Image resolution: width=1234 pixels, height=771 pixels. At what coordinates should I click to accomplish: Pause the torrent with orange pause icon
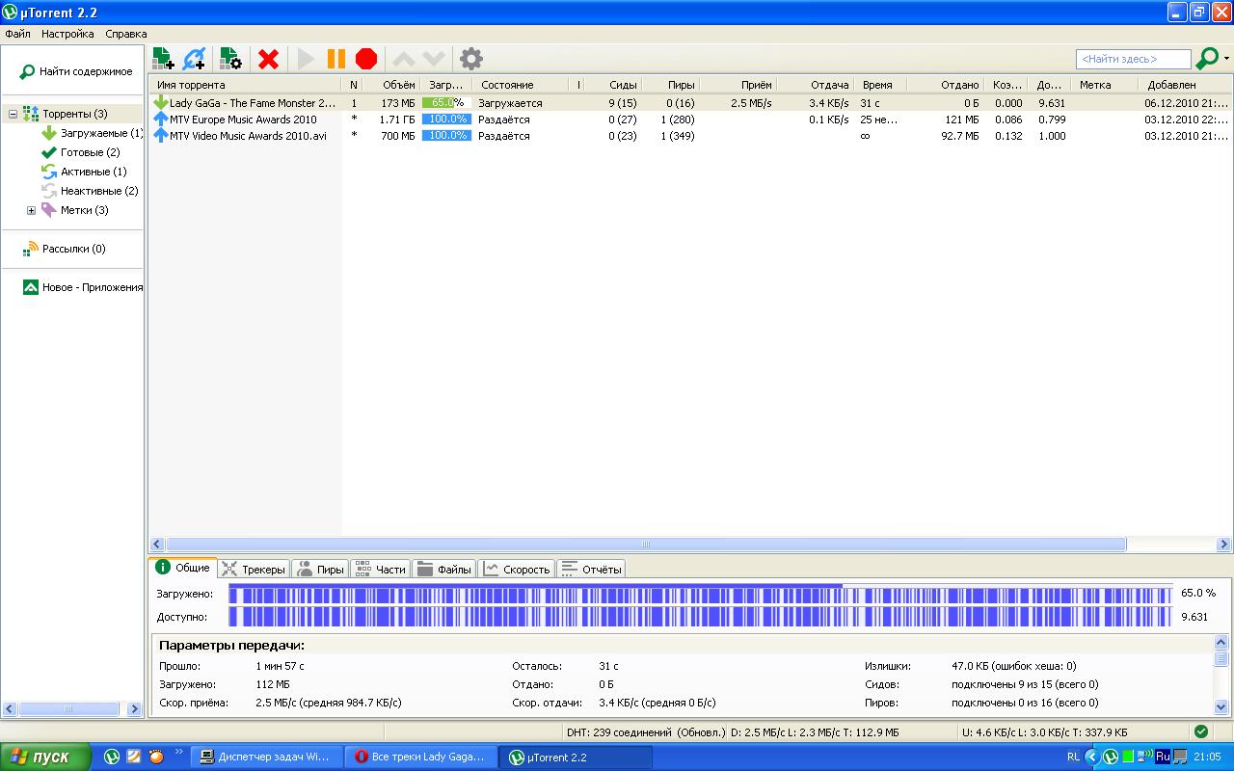pos(335,59)
